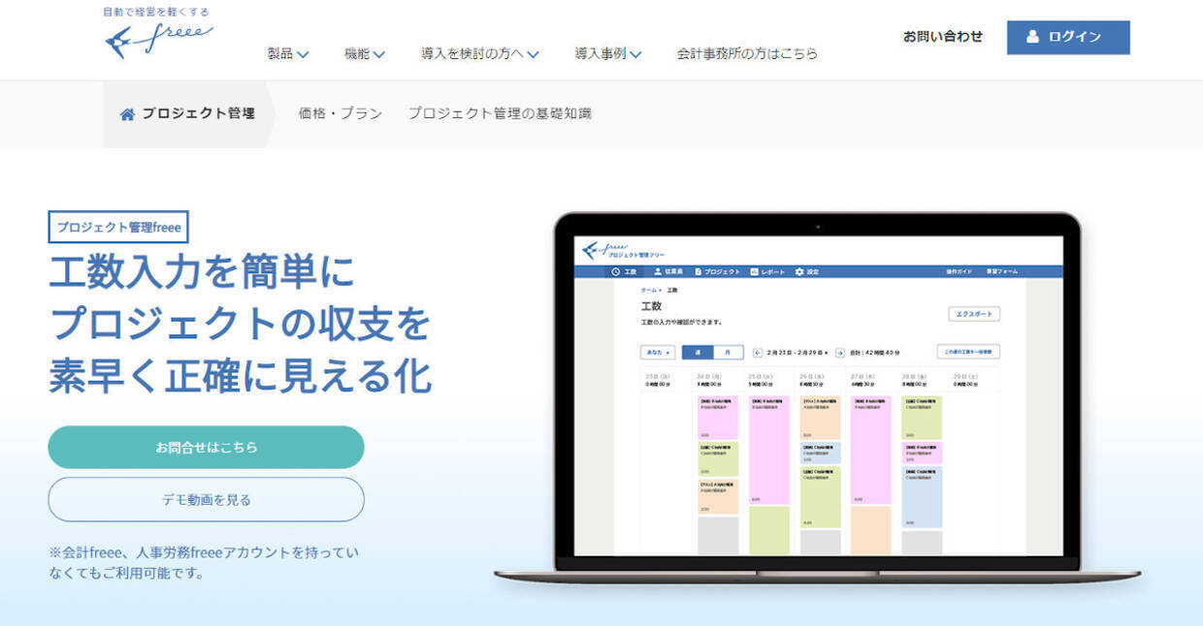
Task: Click the tagline 自動で経営を軽くする
Action: [156, 13]
